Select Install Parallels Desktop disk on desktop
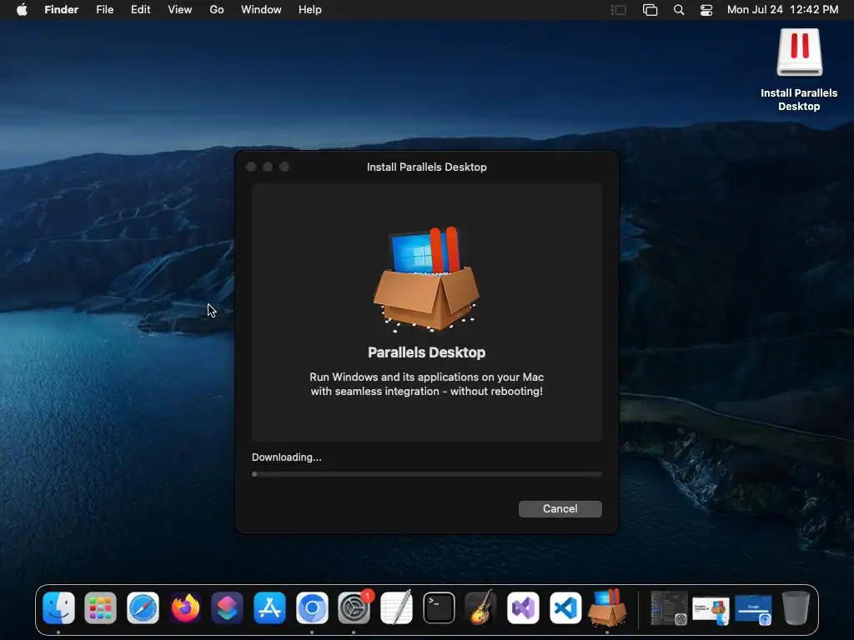This screenshot has width=854, height=640. [x=799, y=70]
